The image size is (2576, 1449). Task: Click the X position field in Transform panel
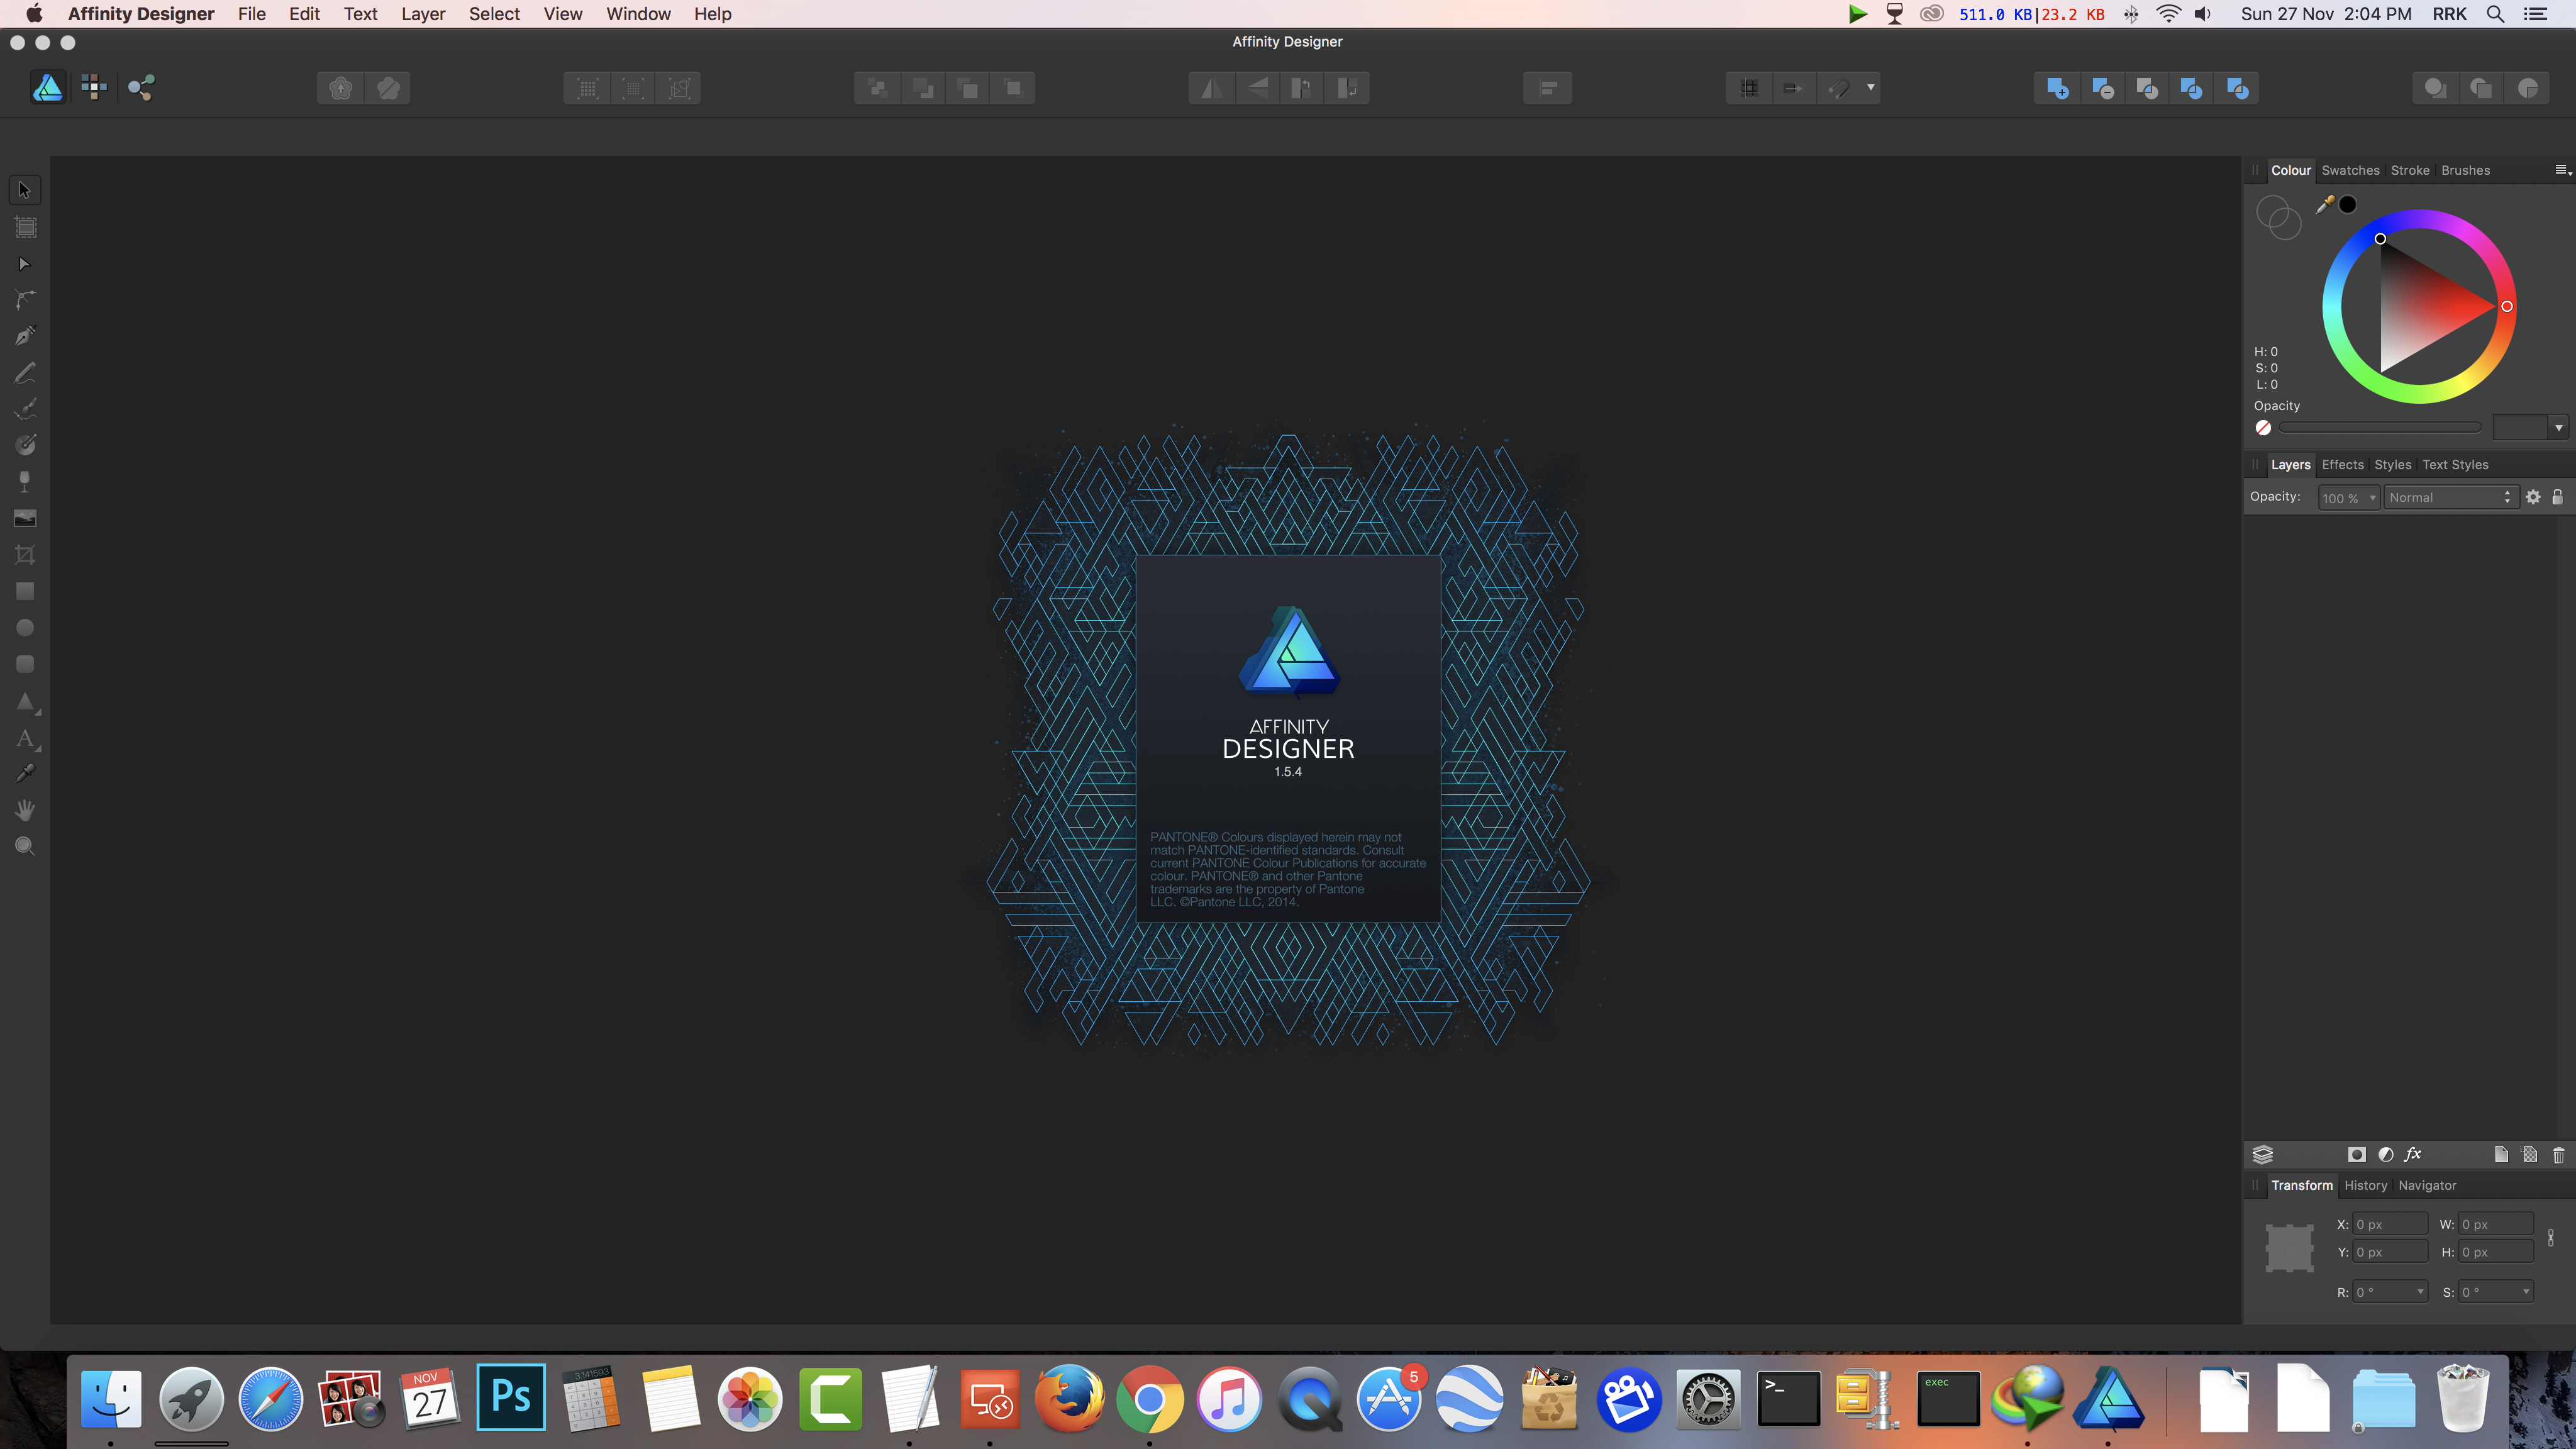click(2389, 1223)
